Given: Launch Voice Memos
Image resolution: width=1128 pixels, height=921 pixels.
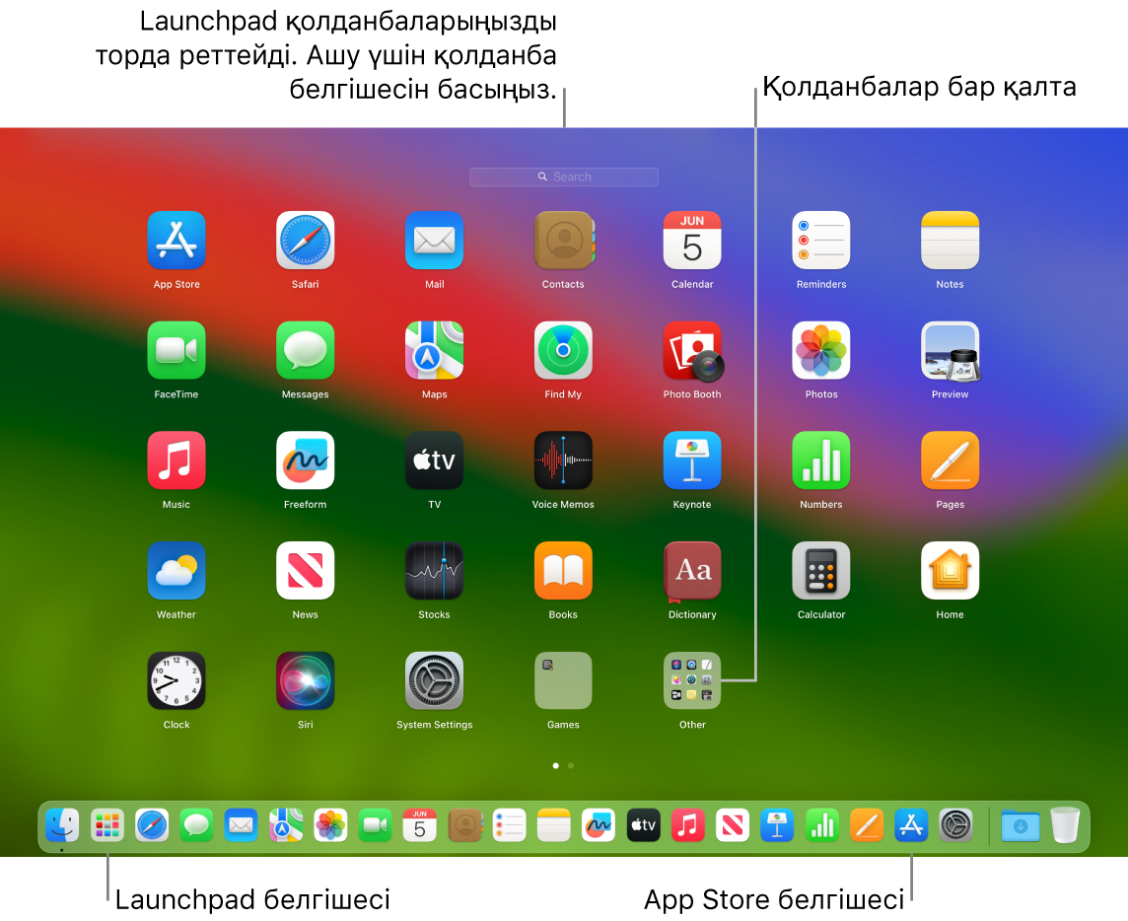Looking at the screenshot, I should pyautogui.click(x=563, y=460).
